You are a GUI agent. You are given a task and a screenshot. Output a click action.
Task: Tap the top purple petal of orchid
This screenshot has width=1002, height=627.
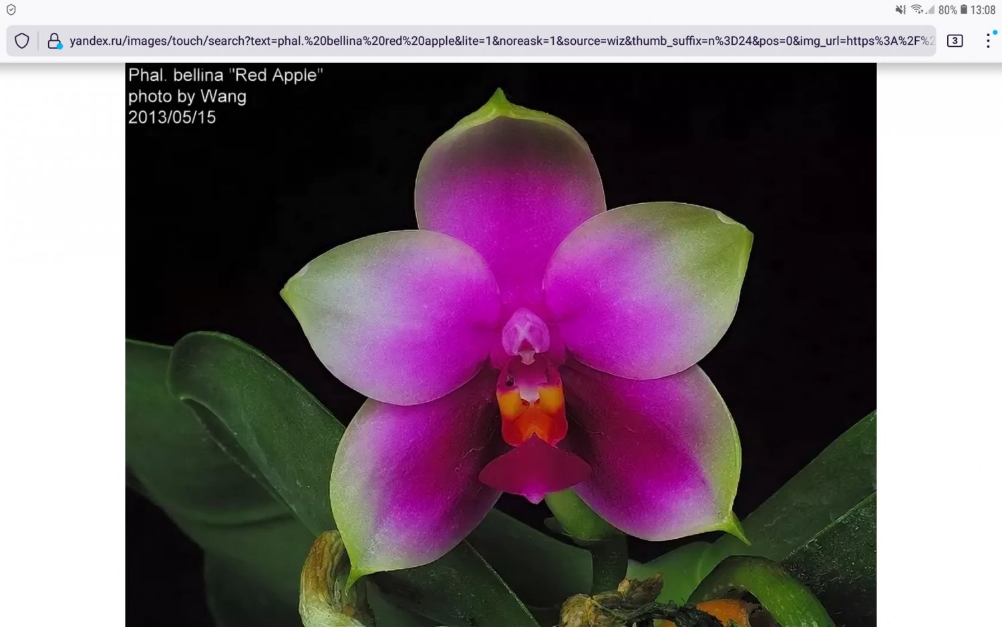(x=509, y=194)
